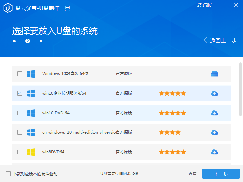This screenshot has width=243, height=182.
Task: Select the cn_windows_10_multi-edition row name
Action: tap(79, 132)
